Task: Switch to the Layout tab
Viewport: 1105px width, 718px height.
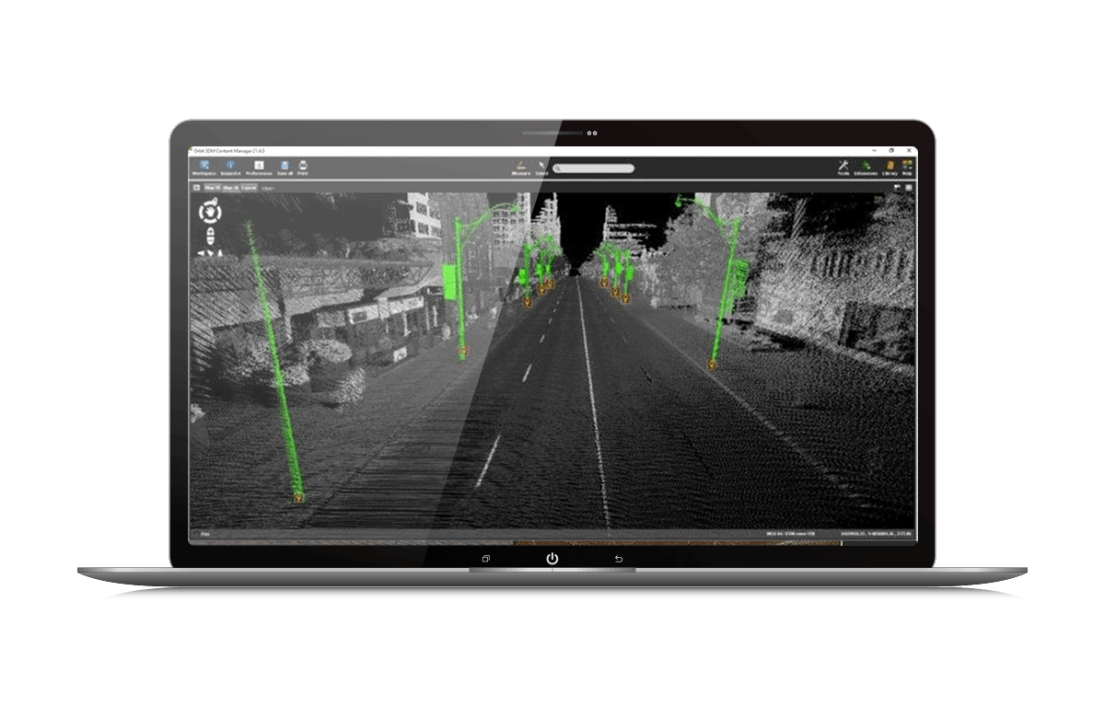Action: coord(250,188)
